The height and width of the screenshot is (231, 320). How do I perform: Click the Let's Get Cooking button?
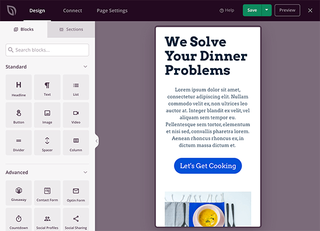click(x=207, y=166)
